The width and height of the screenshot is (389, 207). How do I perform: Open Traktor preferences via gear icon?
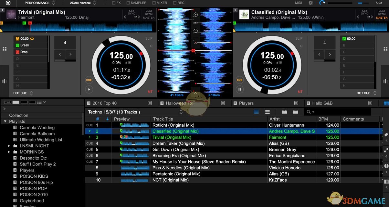click(310, 3)
